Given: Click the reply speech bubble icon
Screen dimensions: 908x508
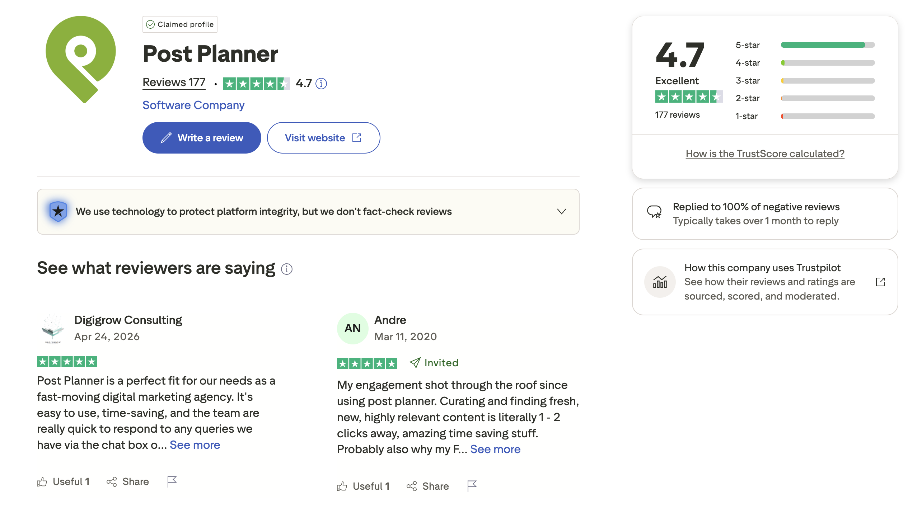Looking at the screenshot, I should tap(654, 212).
